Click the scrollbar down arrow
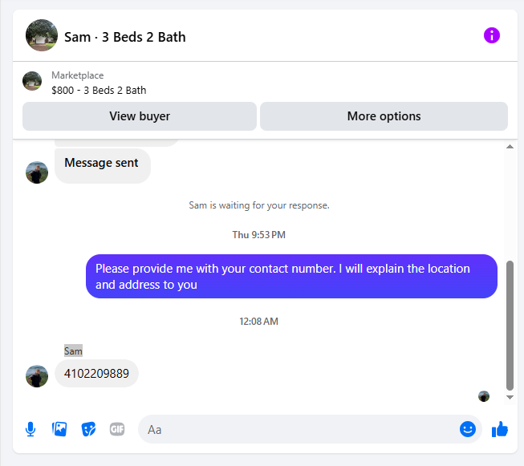The width and height of the screenshot is (524, 466). point(510,397)
